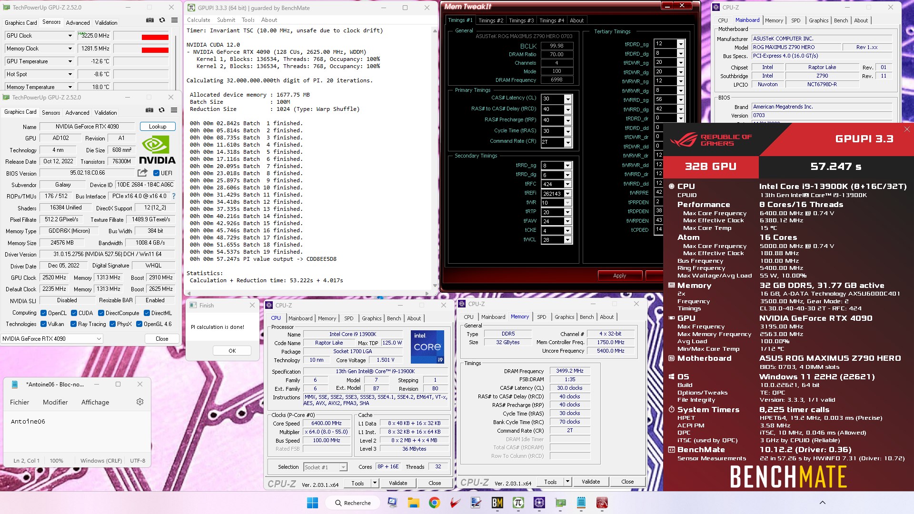
Task: Click OK in the Finish dialog
Action: click(232, 351)
